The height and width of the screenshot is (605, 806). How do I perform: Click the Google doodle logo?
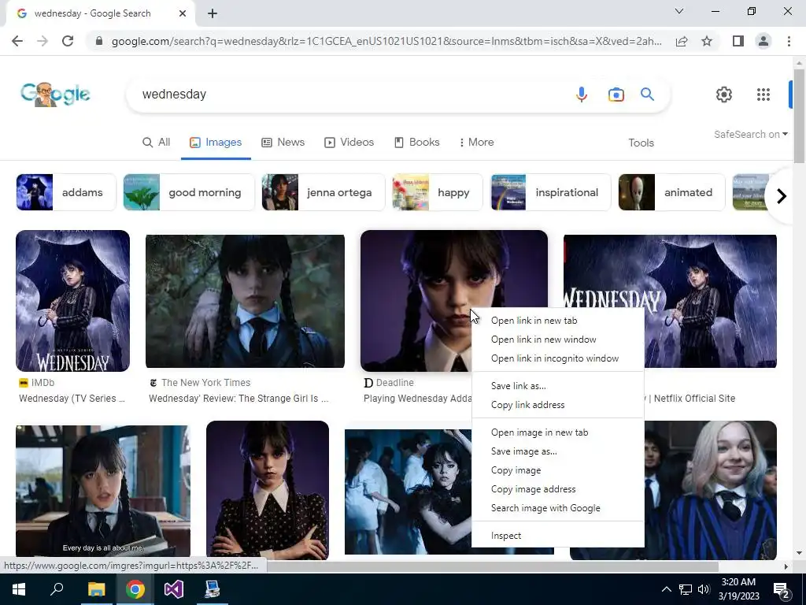point(55,95)
